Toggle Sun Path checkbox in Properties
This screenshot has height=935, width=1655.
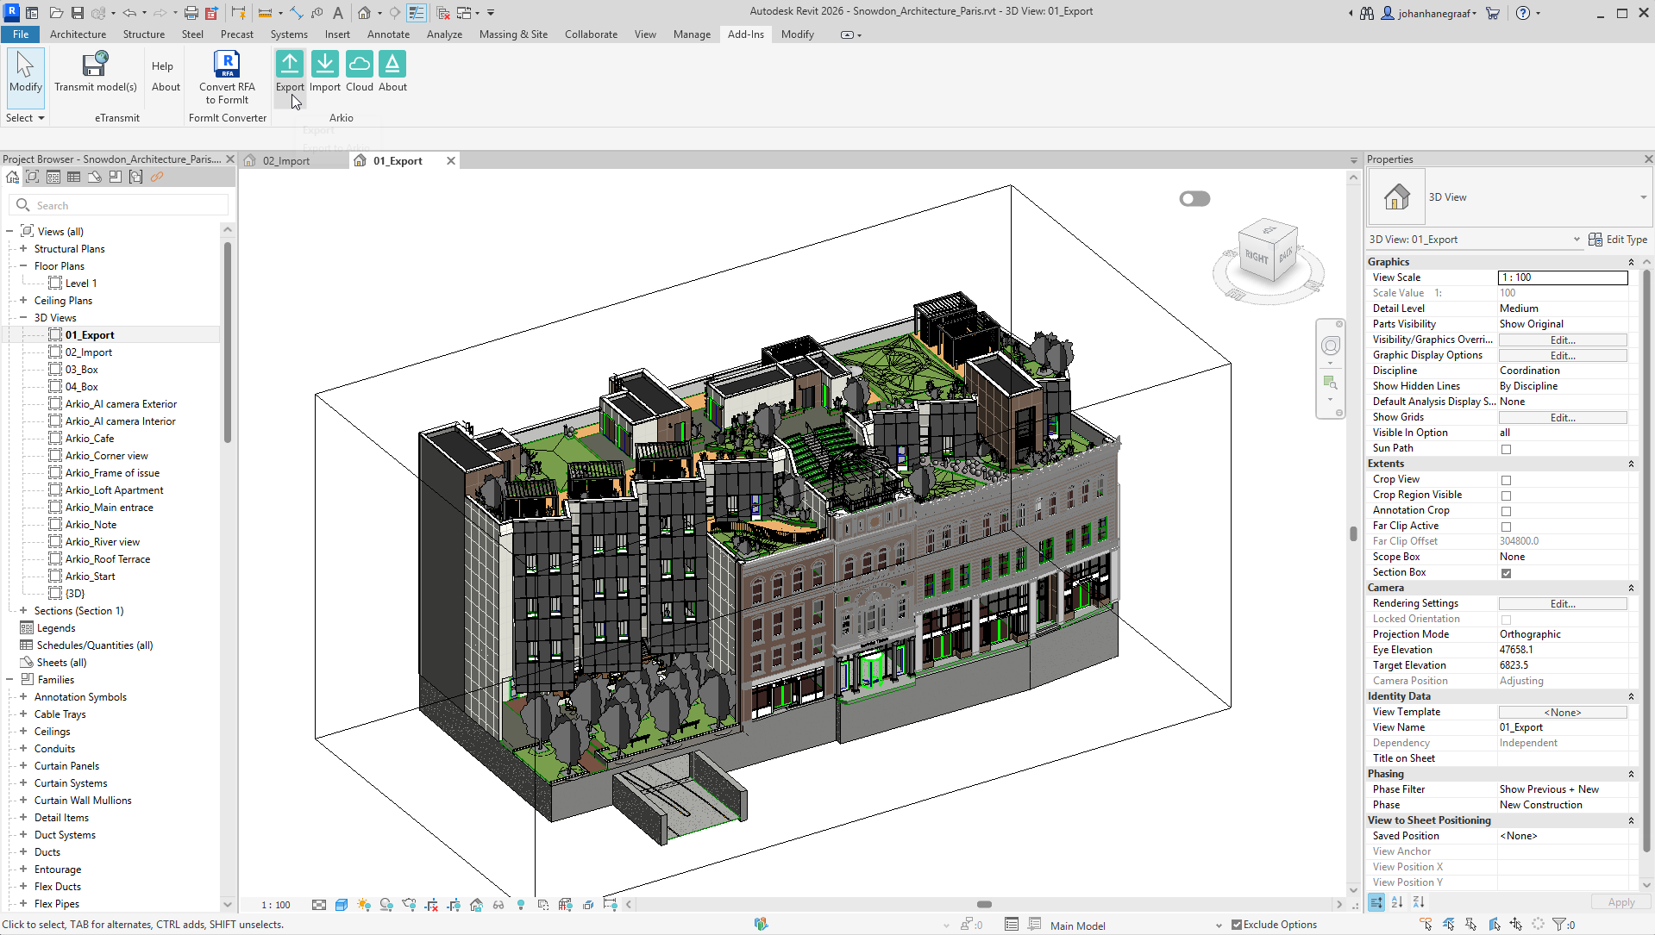click(x=1506, y=449)
